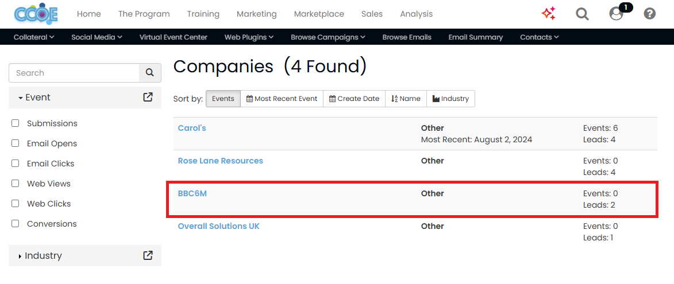Open Virtual Event Center

pyautogui.click(x=173, y=37)
